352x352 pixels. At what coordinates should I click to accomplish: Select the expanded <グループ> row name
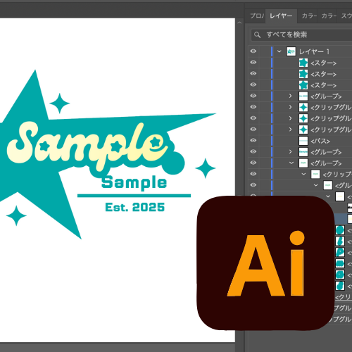(x=326, y=163)
